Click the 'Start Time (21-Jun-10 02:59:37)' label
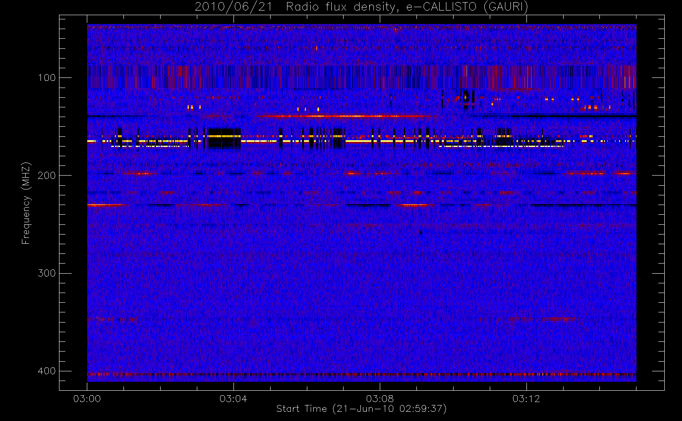682x421 pixels. (361, 409)
